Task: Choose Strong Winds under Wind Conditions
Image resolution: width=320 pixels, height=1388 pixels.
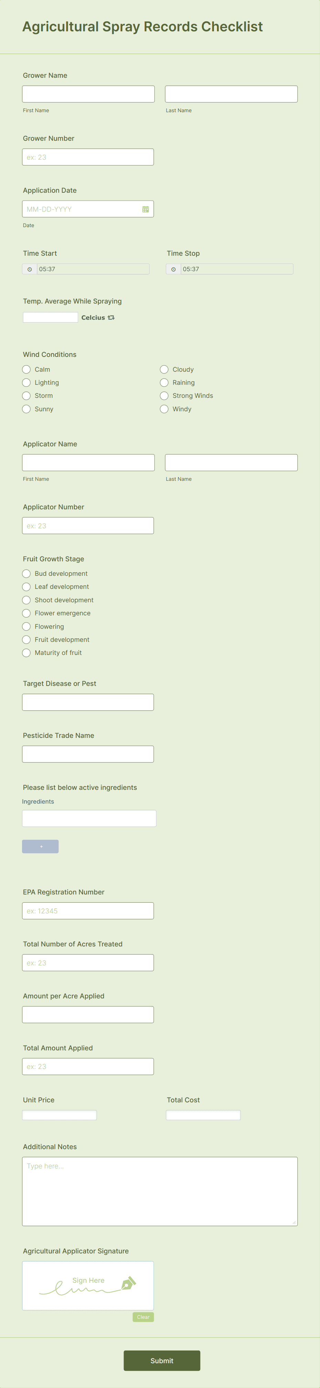Action: point(164,395)
